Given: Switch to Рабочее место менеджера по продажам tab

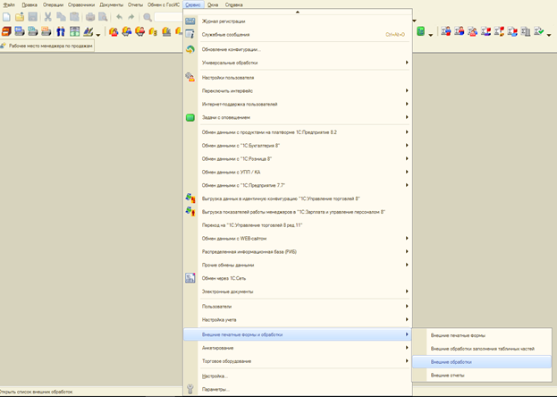Looking at the screenshot, I should [x=47, y=46].
